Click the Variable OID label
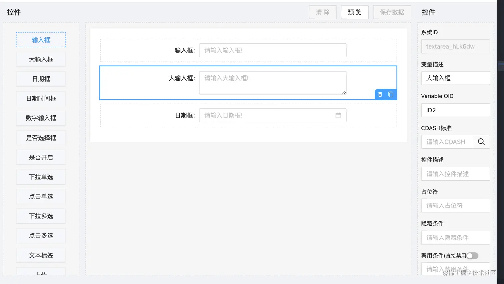Screen dimensions: 504x284 pyautogui.click(x=437, y=96)
